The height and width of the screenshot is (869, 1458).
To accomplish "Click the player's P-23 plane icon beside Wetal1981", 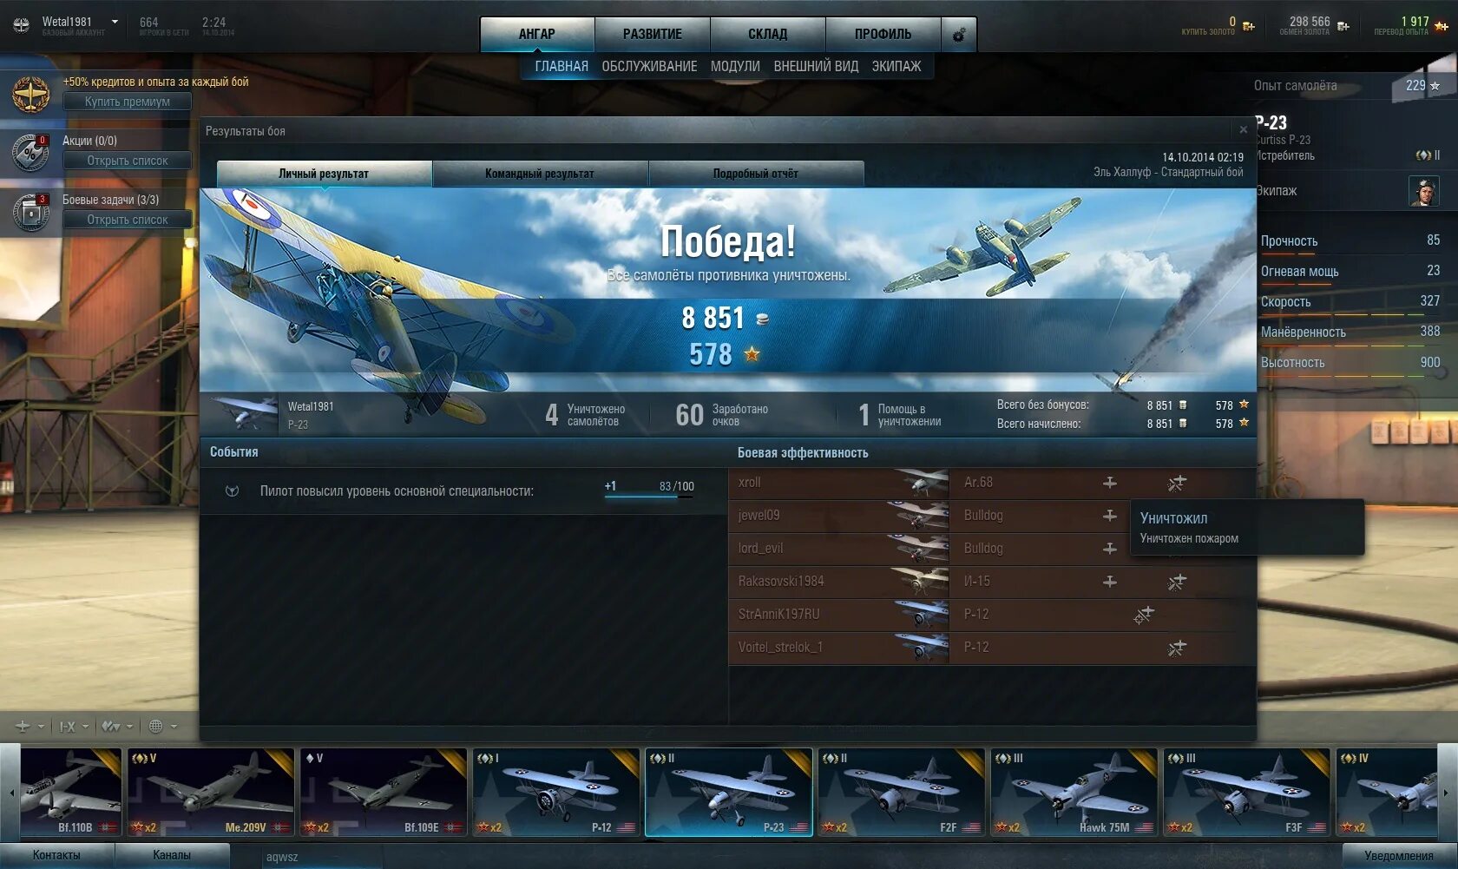I will [x=245, y=413].
